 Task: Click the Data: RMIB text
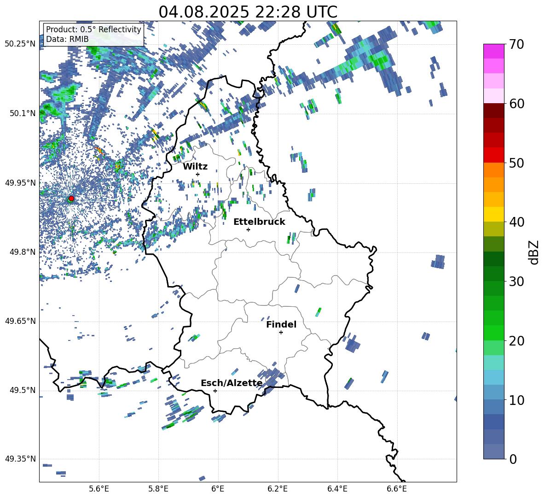point(67,39)
